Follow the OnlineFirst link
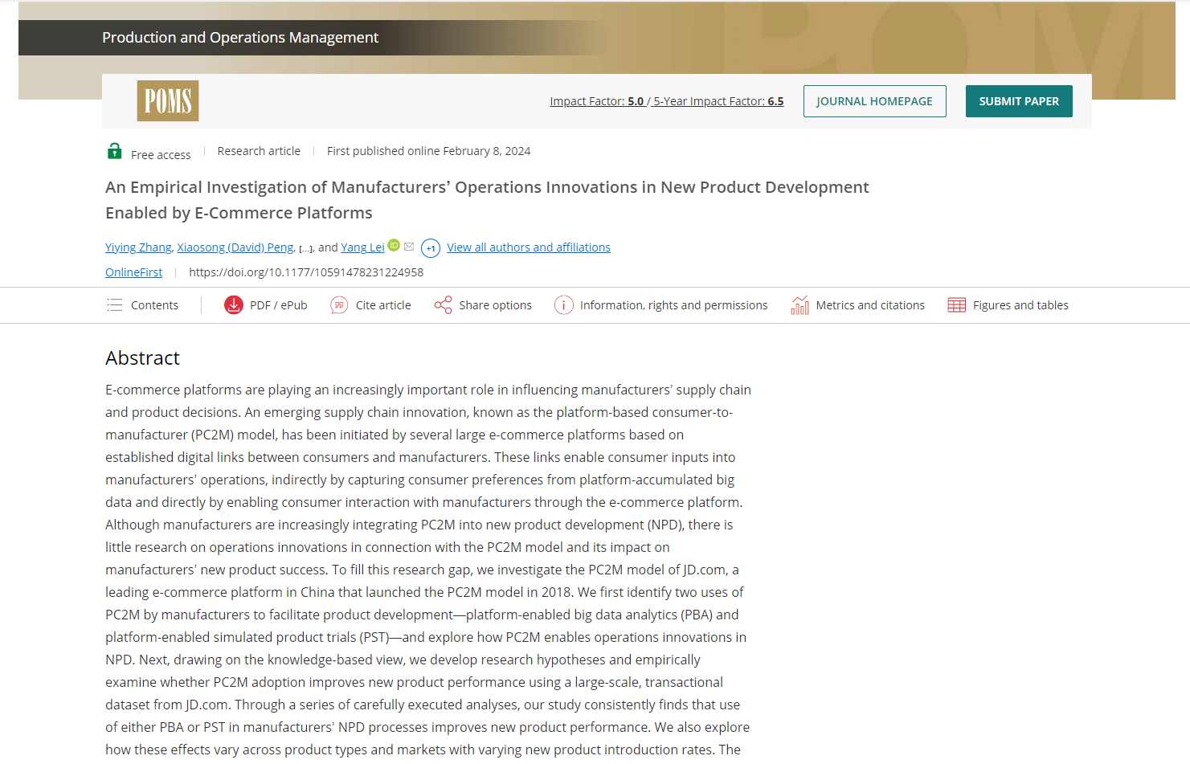This screenshot has height=764, width=1190. (x=133, y=272)
